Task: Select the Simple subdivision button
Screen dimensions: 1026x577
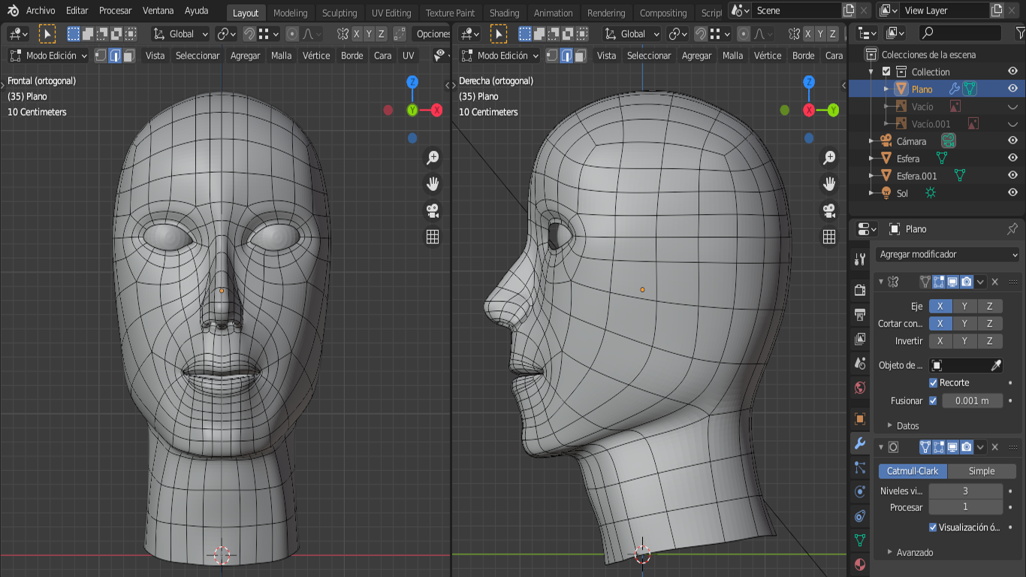Action: click(x=981, y=471)
